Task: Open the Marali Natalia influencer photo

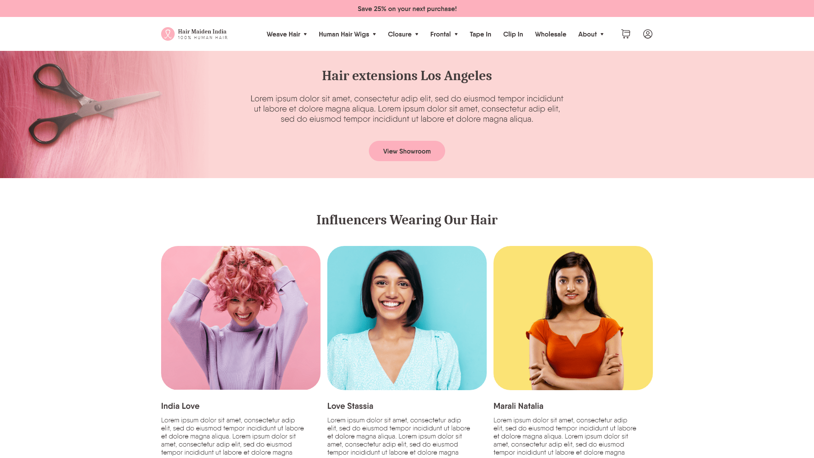Action: (573, 318)
